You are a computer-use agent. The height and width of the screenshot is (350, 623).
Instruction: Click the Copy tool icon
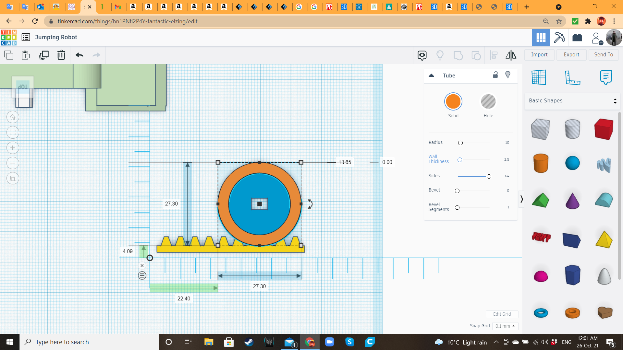click(9, 55)
